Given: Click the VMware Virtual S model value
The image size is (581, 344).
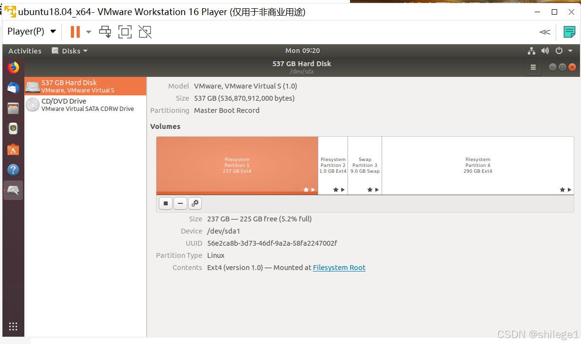Looking at the screenshot, I should (x=245, y=86).
